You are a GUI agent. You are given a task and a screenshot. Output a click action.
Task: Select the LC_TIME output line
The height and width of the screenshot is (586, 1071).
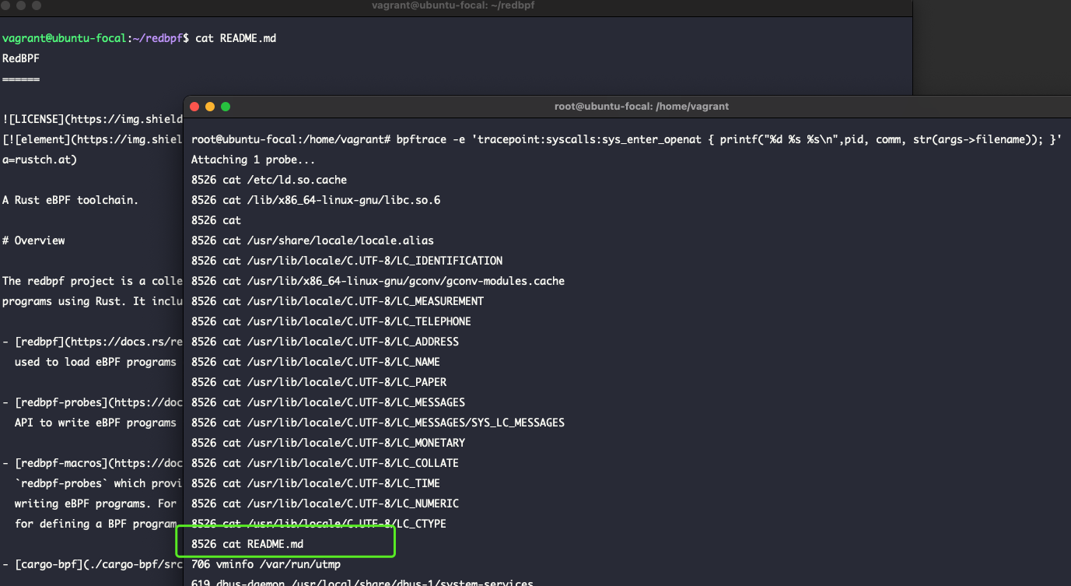(316, 483)
